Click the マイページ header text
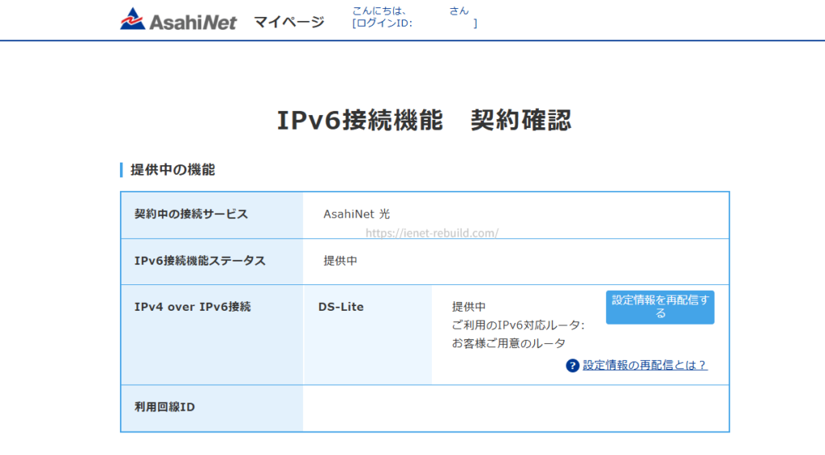 (289, 22)
